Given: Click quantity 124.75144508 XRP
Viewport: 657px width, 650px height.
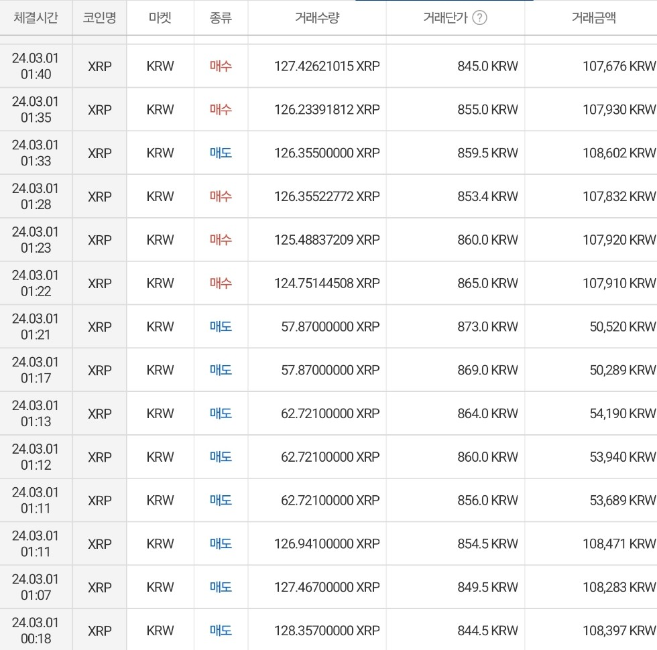Looking at the screenshot, I should 327,283.
